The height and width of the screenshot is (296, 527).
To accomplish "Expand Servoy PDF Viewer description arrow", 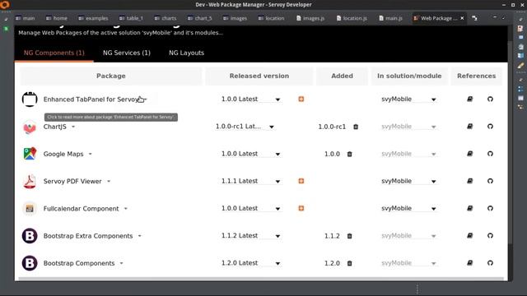I will tap(109, 181).
